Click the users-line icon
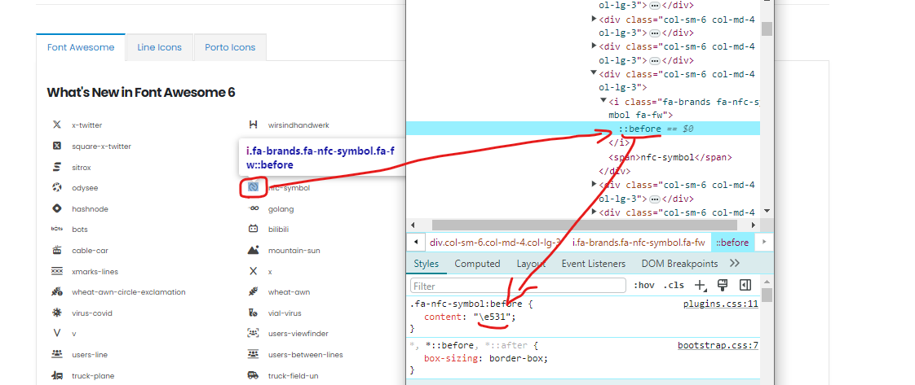Viewport: 915px width, 385px height. (56, 354)
